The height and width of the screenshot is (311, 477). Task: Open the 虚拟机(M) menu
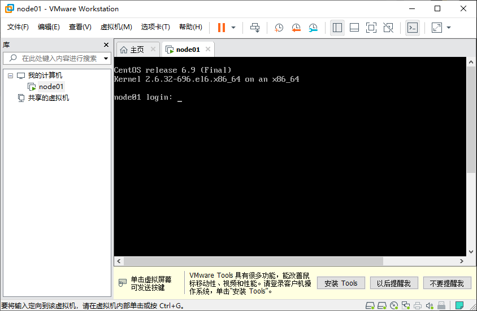pyautogui.click(x=116, y=27)
